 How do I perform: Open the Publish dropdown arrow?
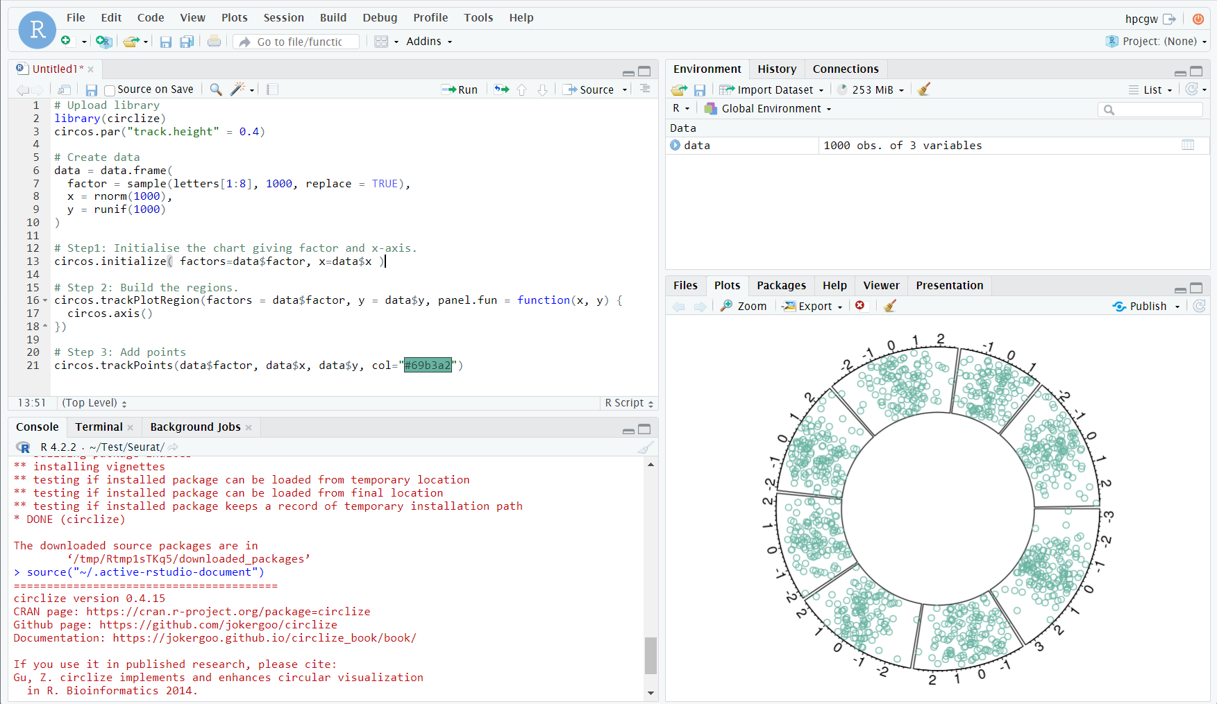pos(1177,307)
